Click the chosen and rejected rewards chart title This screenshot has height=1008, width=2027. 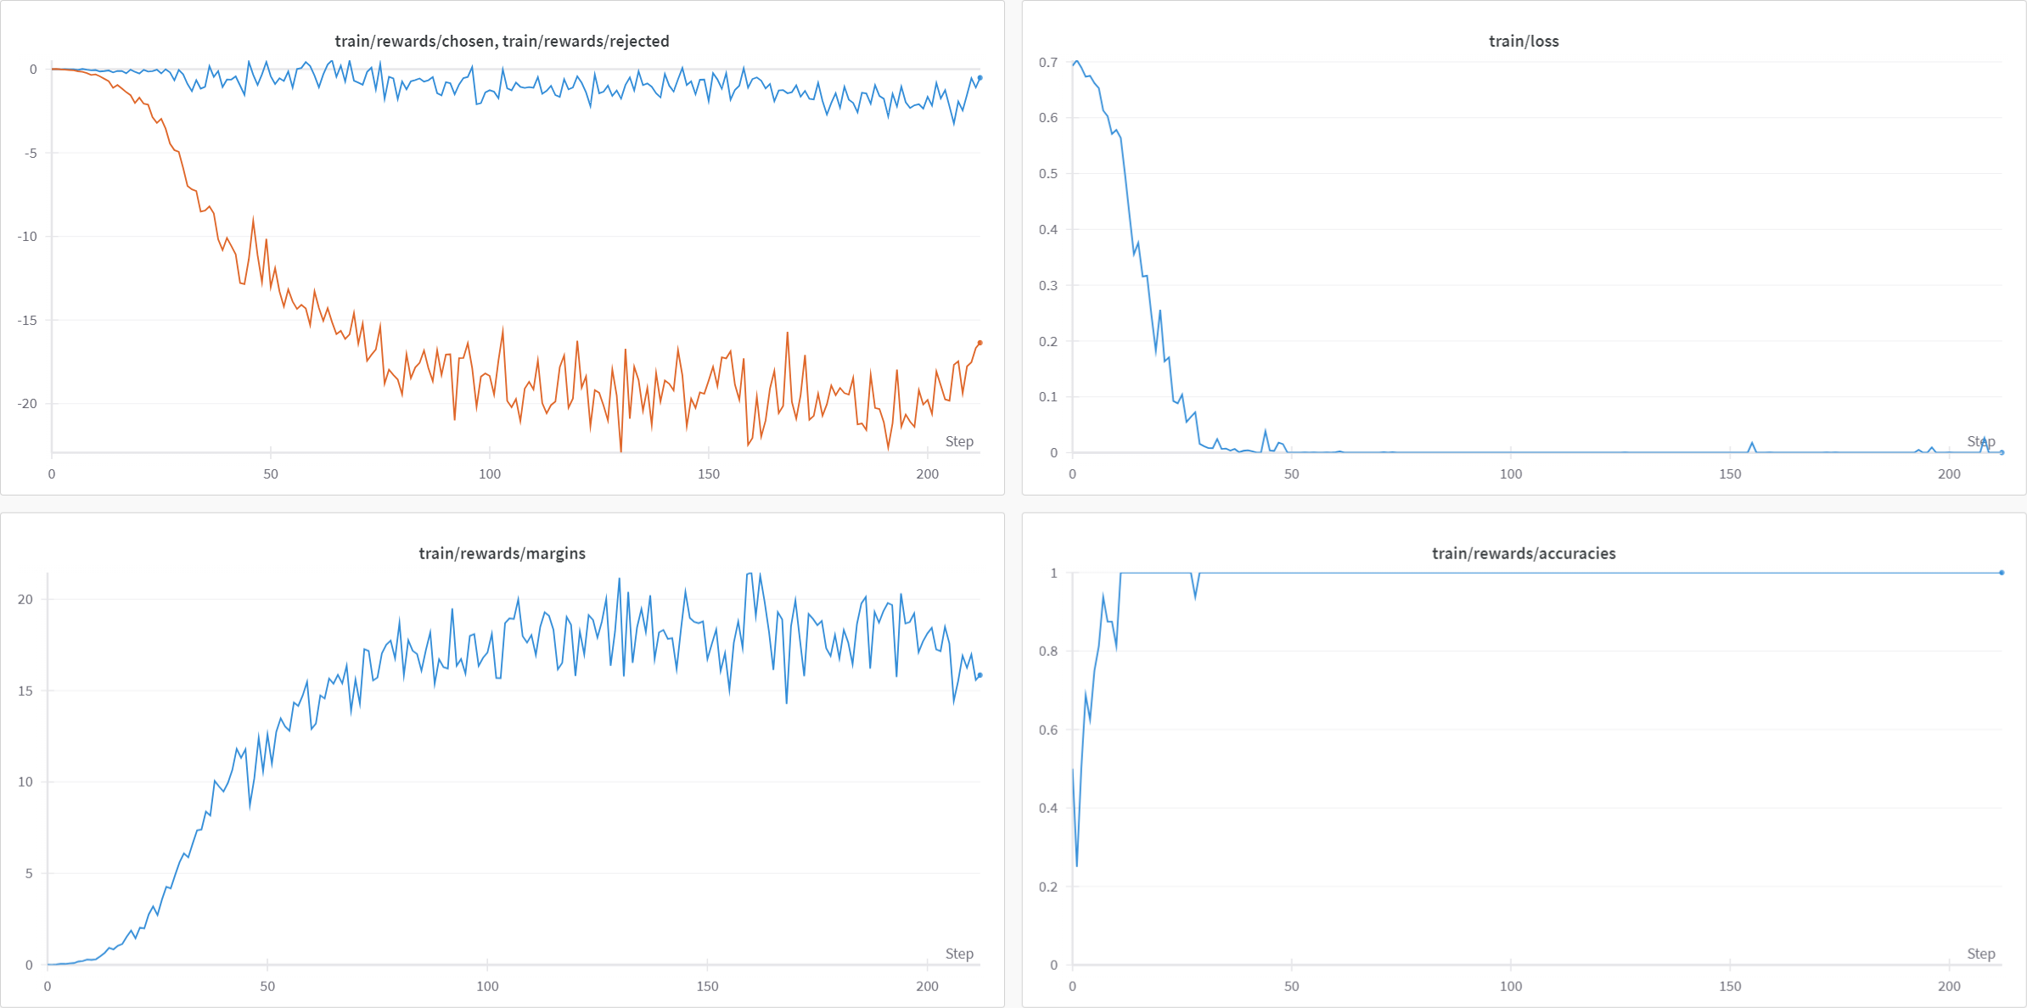[502, 41]
